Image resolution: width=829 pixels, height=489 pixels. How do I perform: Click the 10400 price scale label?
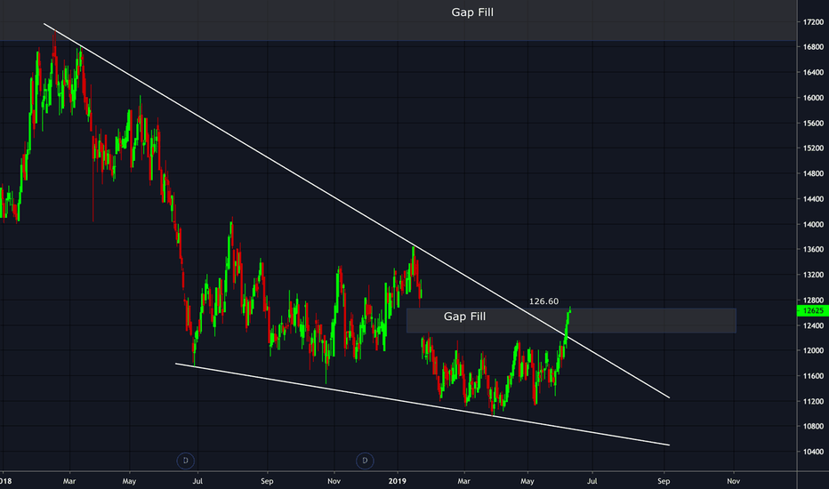pos(813,452)
